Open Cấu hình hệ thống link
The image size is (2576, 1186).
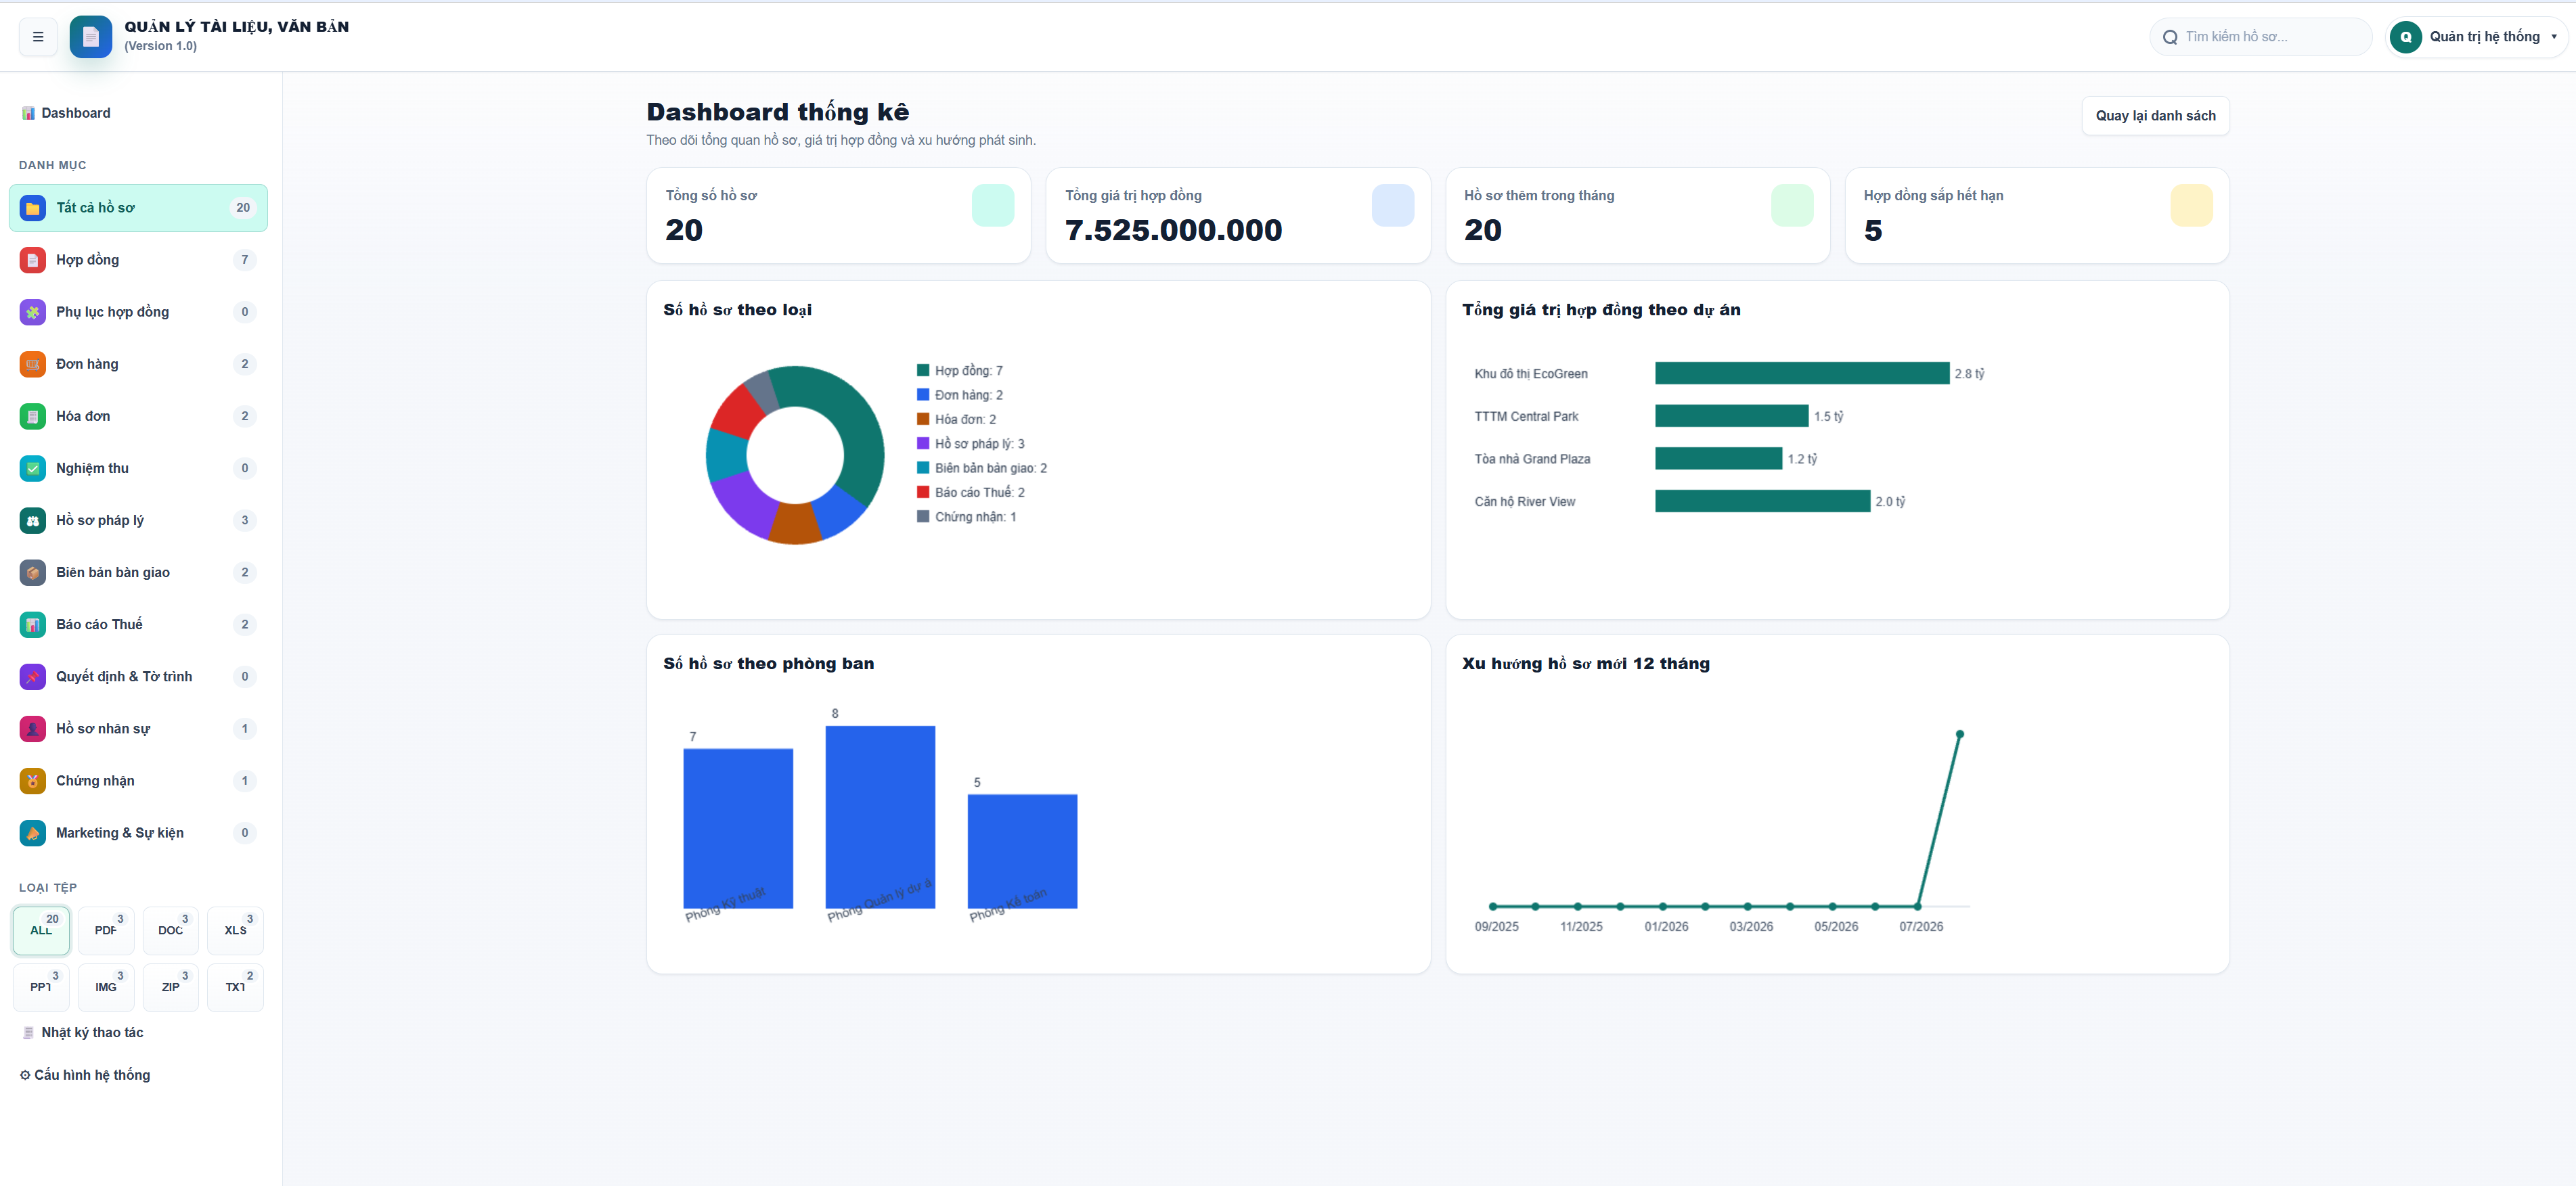coord(92,1075)
